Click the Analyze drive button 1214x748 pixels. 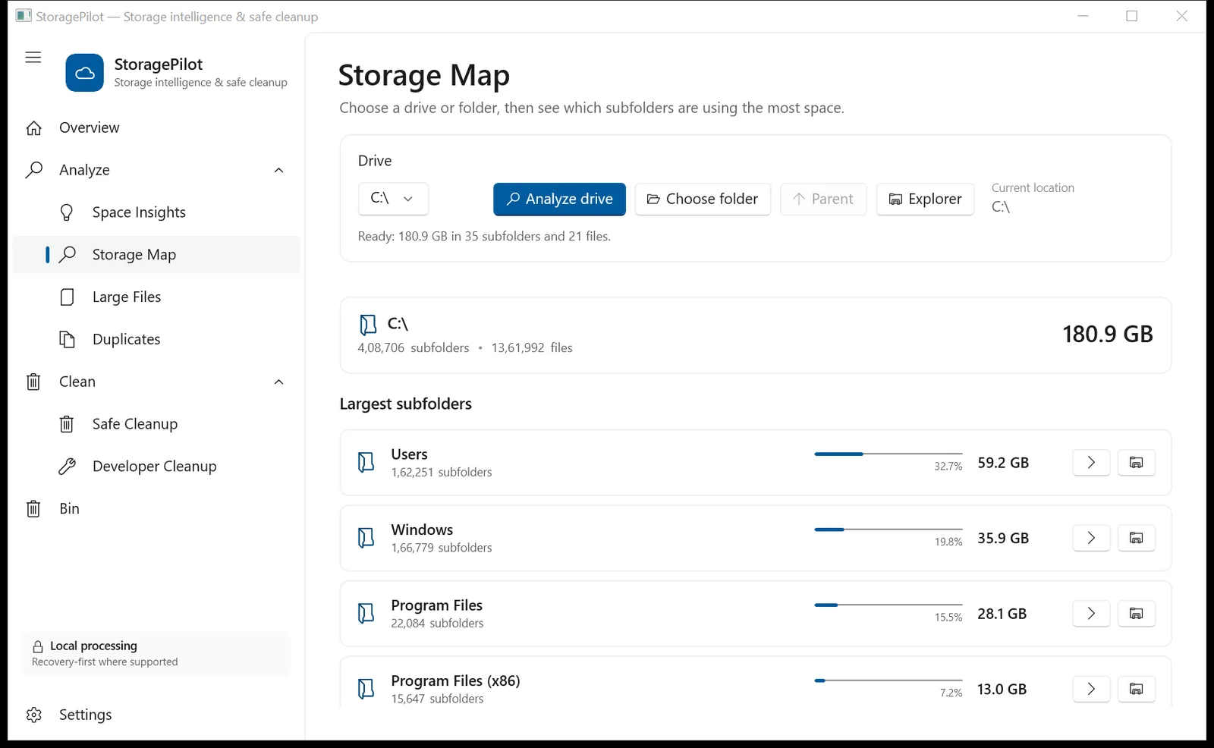[559, 199]
